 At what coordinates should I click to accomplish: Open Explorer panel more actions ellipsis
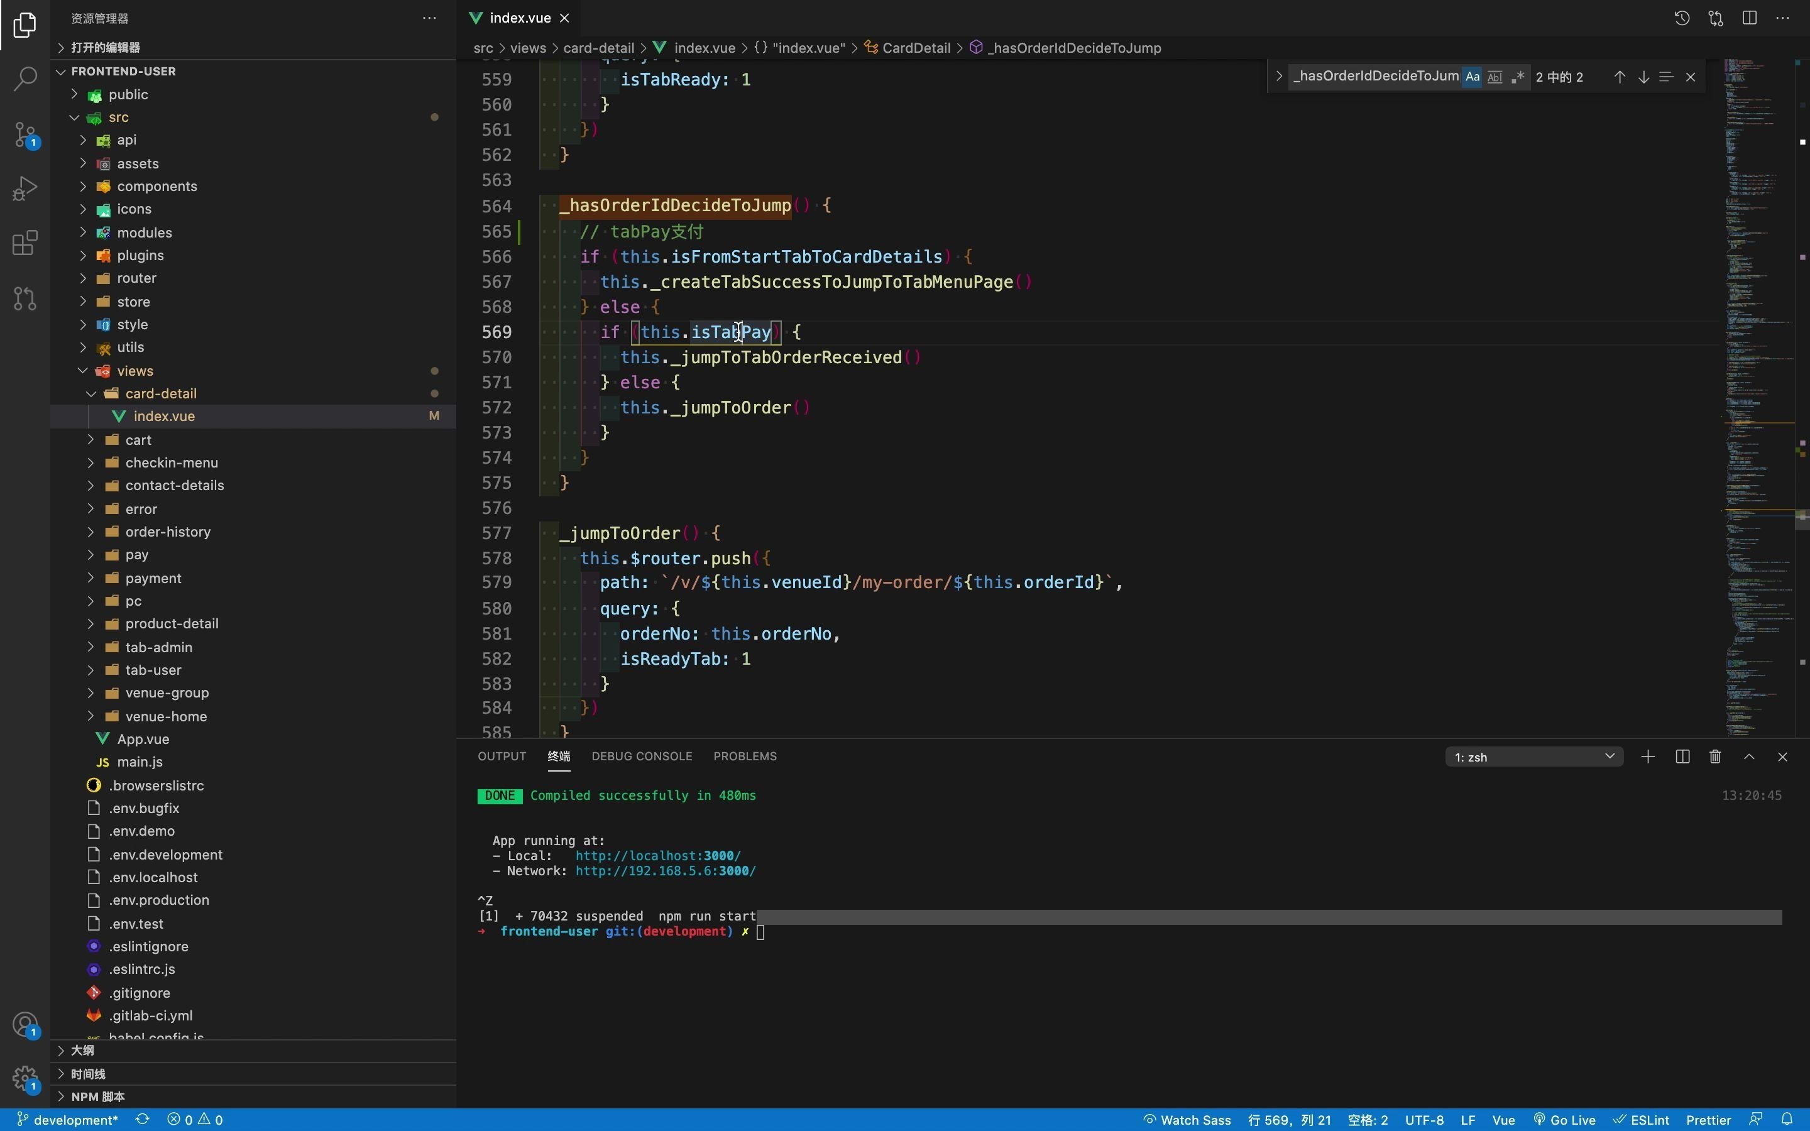(429, 18)
